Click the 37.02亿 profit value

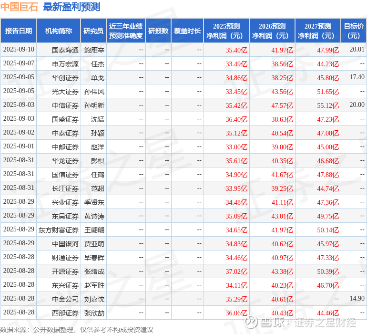[236, 271]
